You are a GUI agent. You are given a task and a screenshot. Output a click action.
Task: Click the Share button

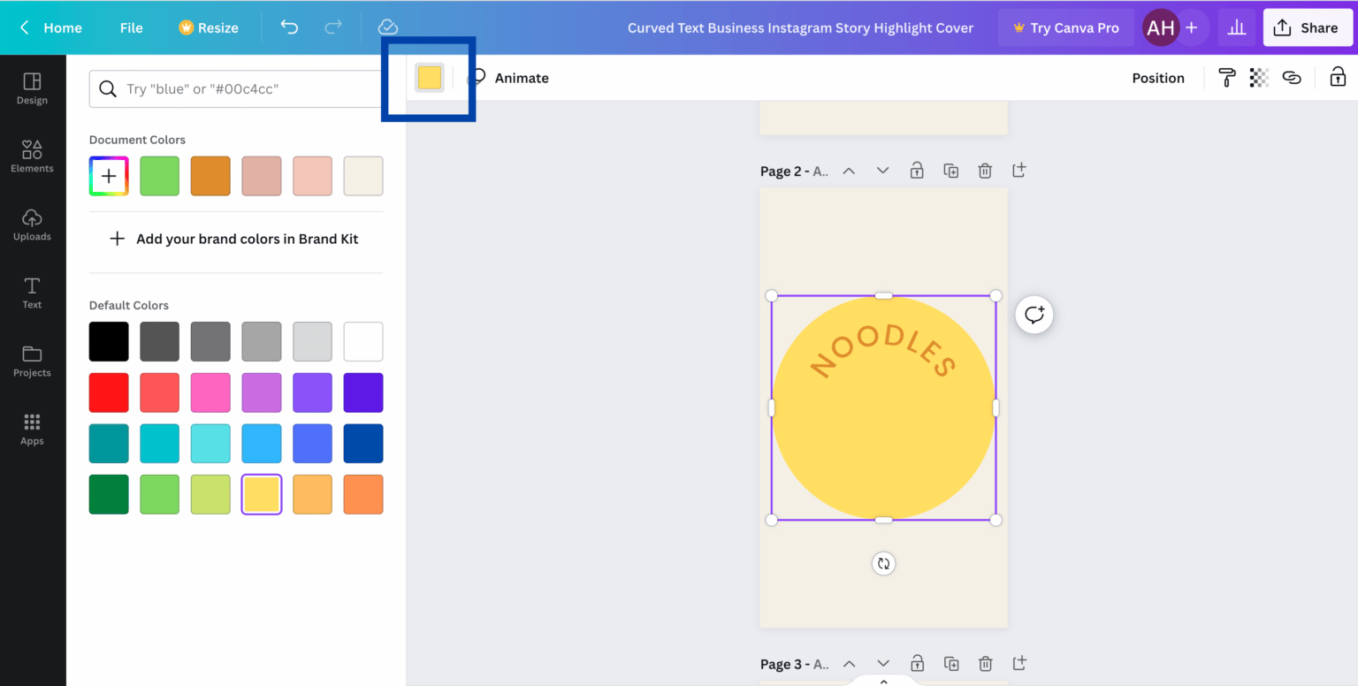(x=1305, y=27)
